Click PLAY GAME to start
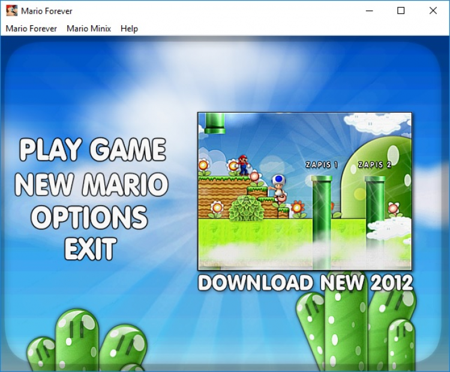The width and height of the screenshot is (450, 372). [x=92, y=149]
